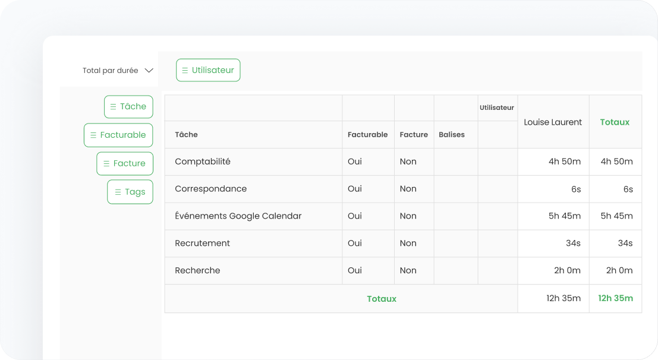The height and width of the screenshot is (360, 658).
Task: Click the green Totaux column header
Action: pos(615,122)
